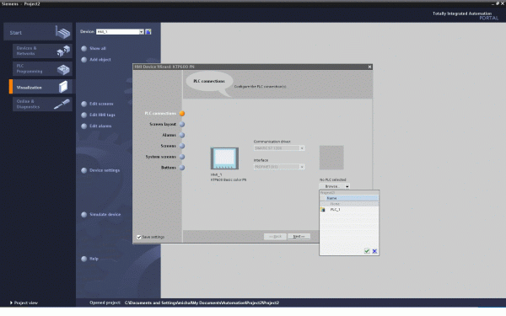Select the Visualization portal section
The height and width of the screenshot is (316, 506).
coord(41,88)
